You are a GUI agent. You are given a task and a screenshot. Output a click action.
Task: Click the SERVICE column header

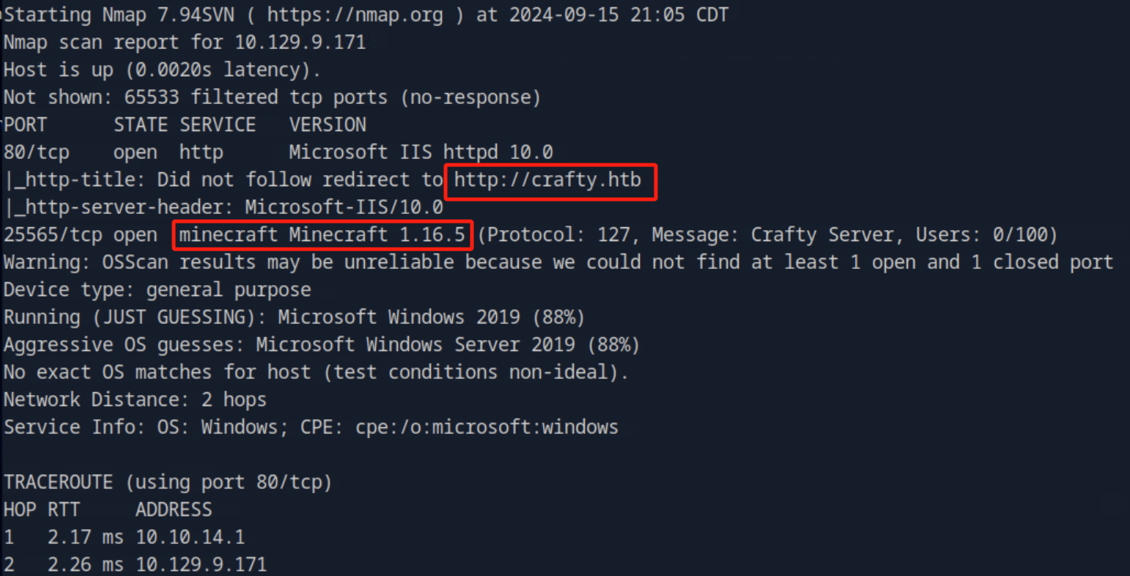pyautogui.click(x=218, y=125)
